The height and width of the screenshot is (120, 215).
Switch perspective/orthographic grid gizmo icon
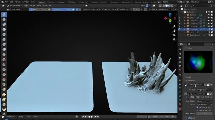[174, 39]
